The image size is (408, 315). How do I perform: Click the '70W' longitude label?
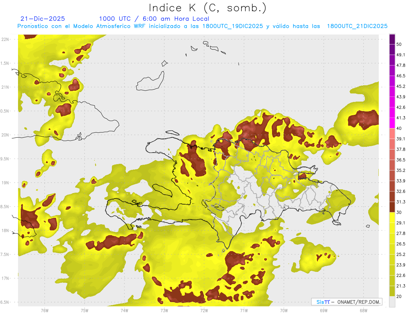tap(284, 310)
